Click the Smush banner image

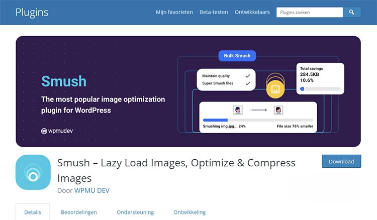189,91
